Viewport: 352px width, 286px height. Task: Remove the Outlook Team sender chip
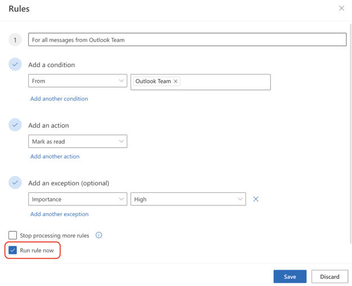coord(176,81)
